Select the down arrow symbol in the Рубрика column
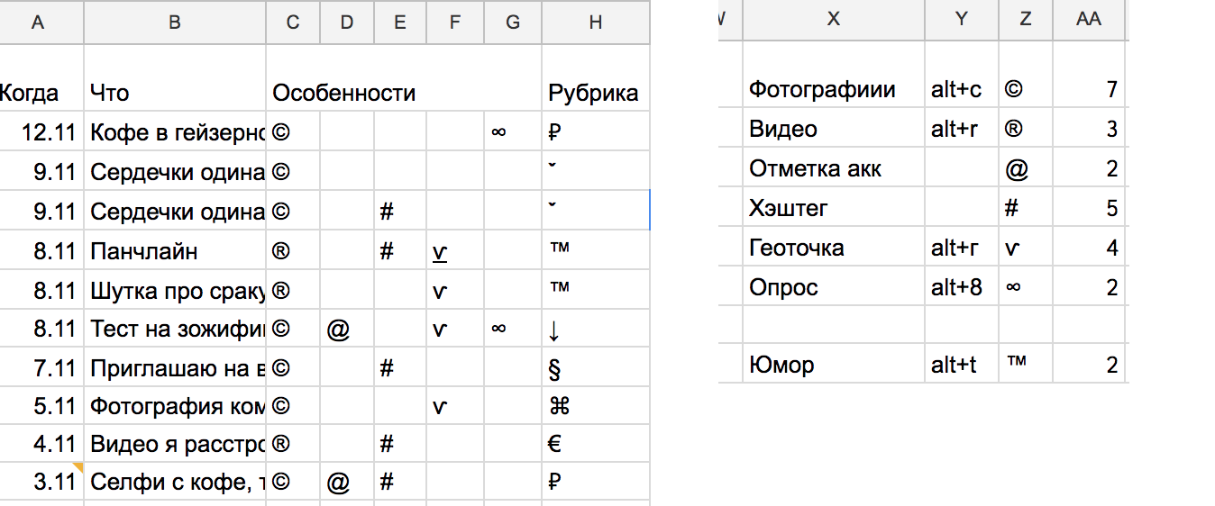Viewport: 1215px width, 506px height. click(x=554, y=330)
